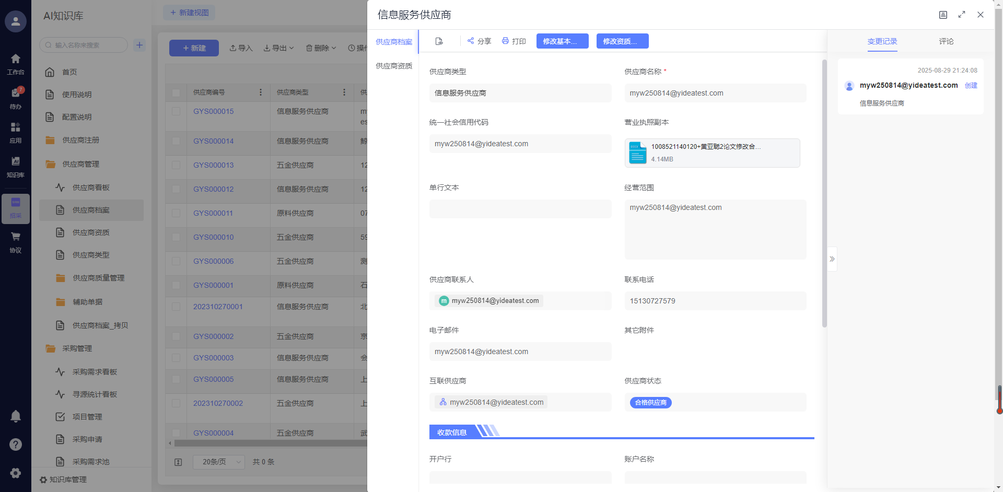Switch to the 评论 comments tab

946,41
